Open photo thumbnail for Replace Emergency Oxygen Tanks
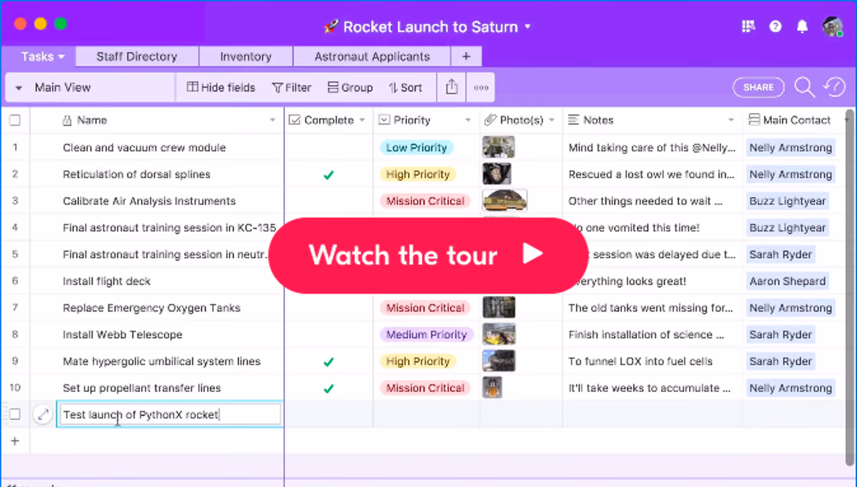857x487 pixels. (498, 308)
